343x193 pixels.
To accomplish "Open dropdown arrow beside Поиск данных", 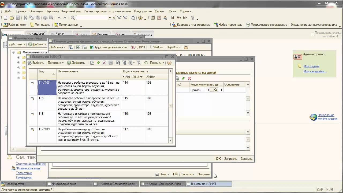I will pyautogui.click(x=81, y=26).
